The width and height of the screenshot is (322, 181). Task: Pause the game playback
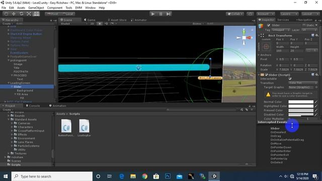pos(160,14)
